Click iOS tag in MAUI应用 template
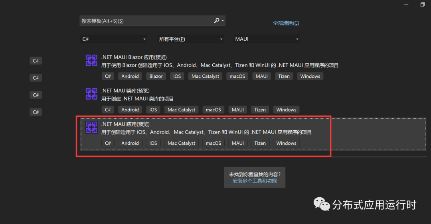 153,143
